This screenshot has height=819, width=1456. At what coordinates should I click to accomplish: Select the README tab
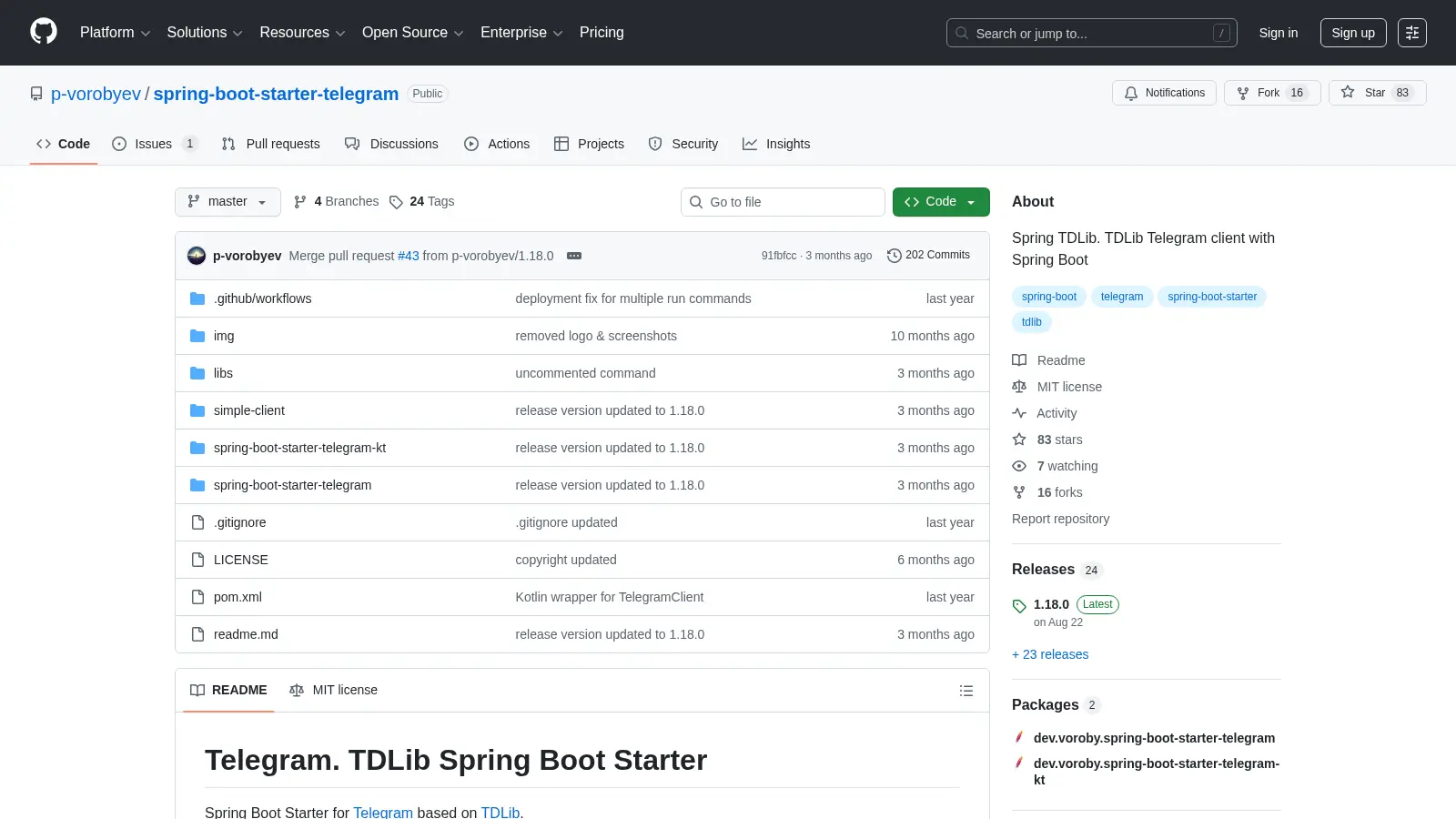click(228, 691)
